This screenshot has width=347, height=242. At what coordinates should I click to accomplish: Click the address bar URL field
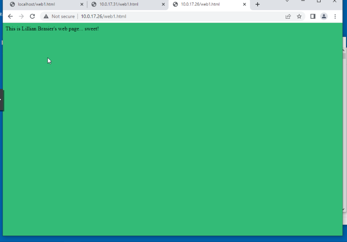click(170, 17)
